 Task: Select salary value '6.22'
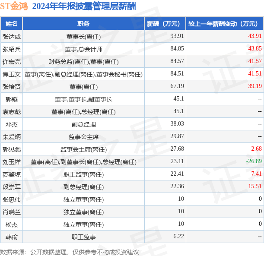click(178, 237)
